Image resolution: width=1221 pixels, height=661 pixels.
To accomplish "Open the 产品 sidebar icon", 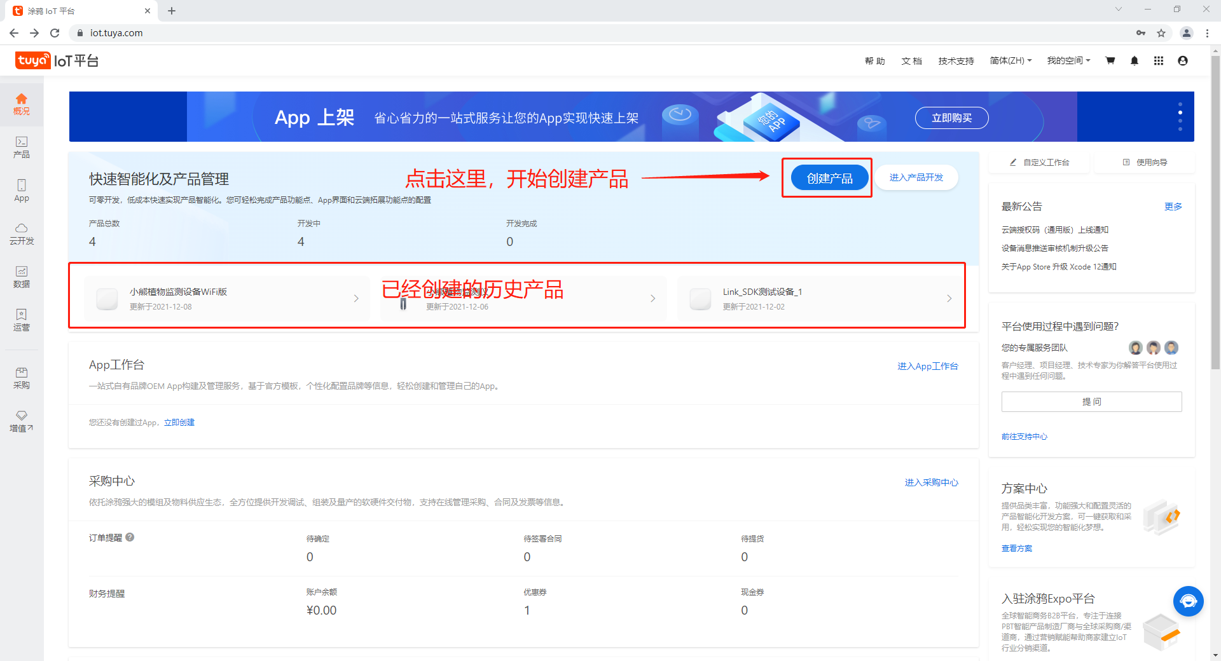I will (x=22, y=147).
